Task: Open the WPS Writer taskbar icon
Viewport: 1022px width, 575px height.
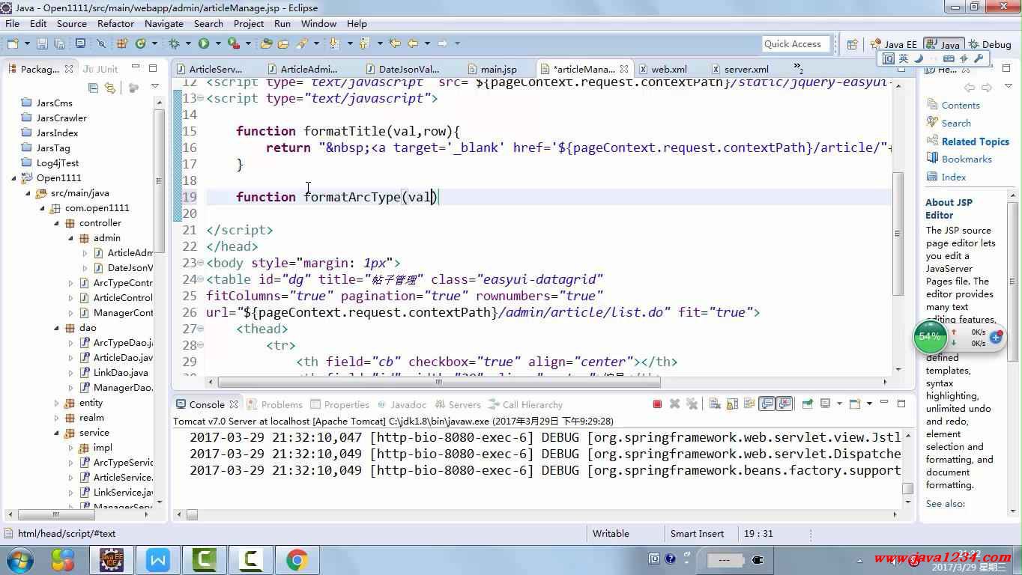Action: 158,560
